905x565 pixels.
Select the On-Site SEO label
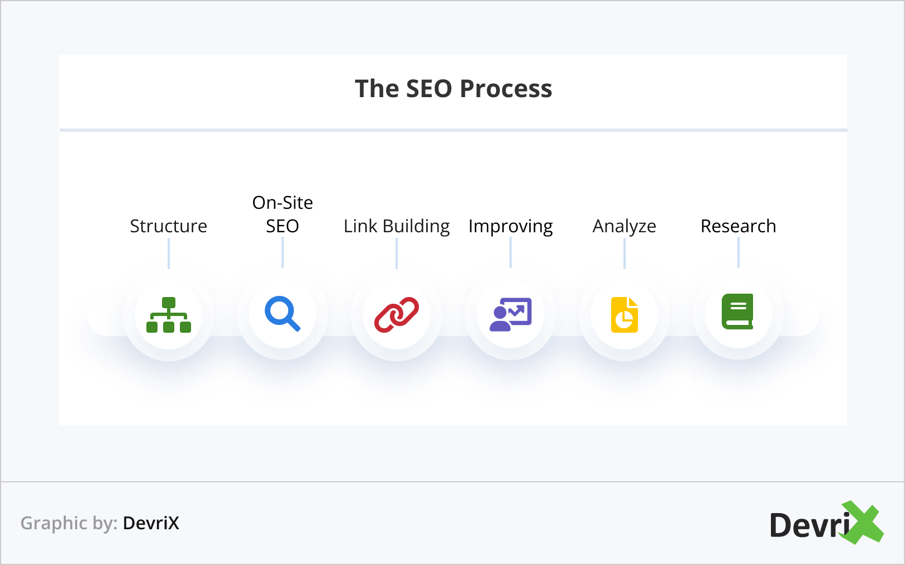tap(283, 214)
